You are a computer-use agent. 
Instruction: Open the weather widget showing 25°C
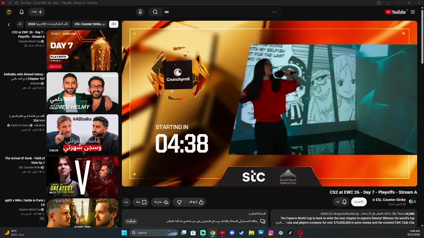click(x=15, y=233)
